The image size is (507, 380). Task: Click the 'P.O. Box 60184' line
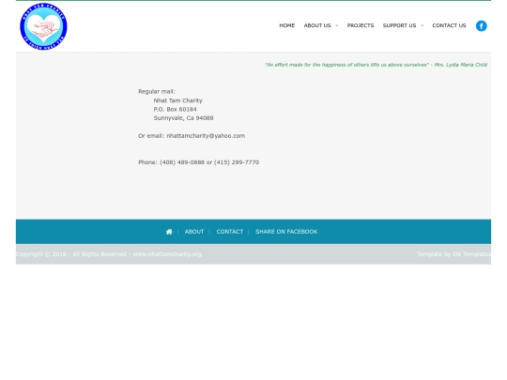[175, 109]
